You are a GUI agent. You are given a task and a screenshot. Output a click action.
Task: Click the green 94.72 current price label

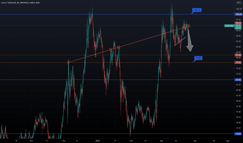tap(238, 26)
